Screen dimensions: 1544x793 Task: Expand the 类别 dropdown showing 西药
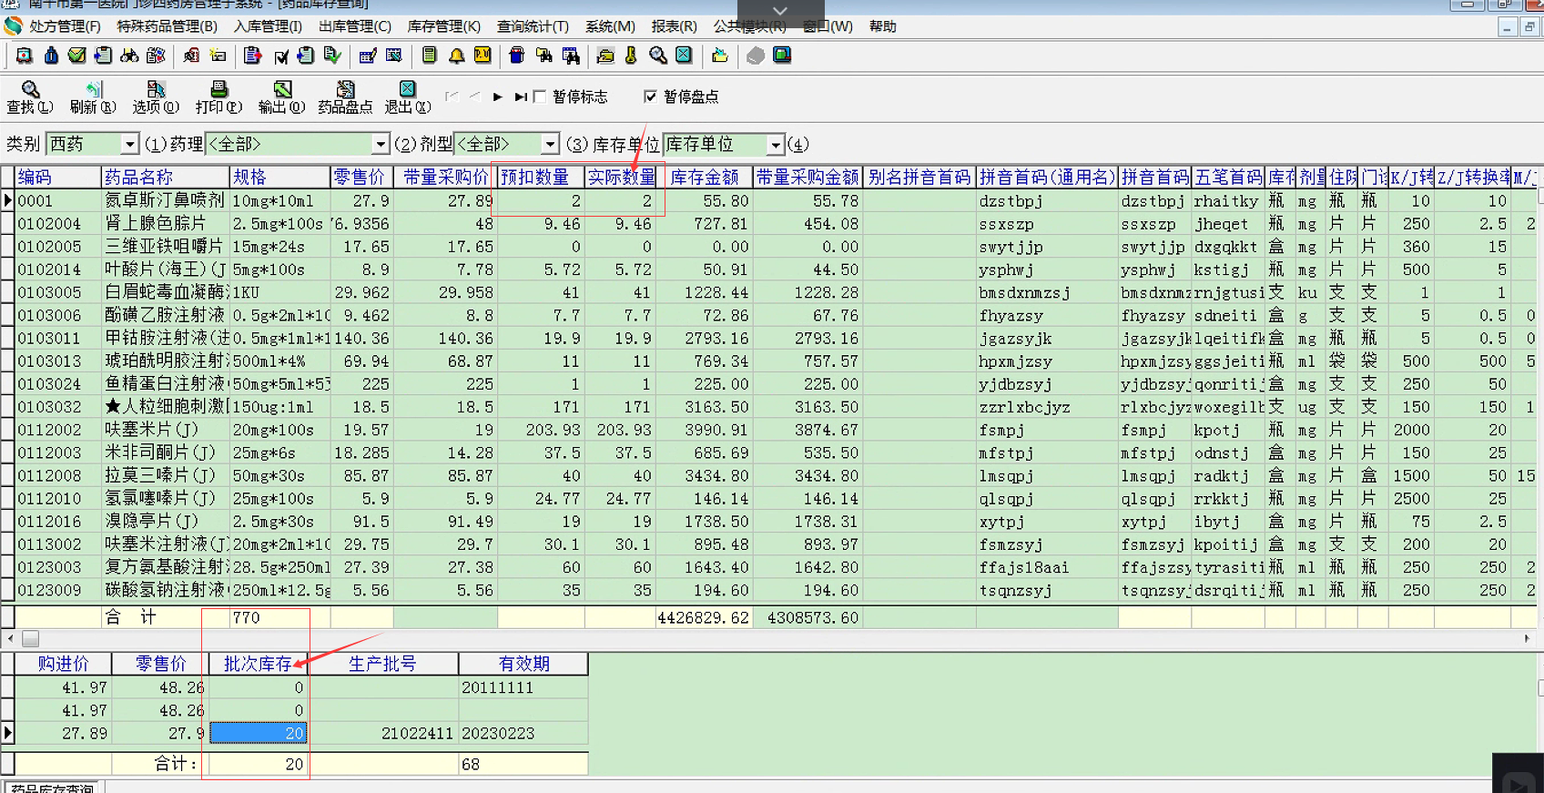129,145
